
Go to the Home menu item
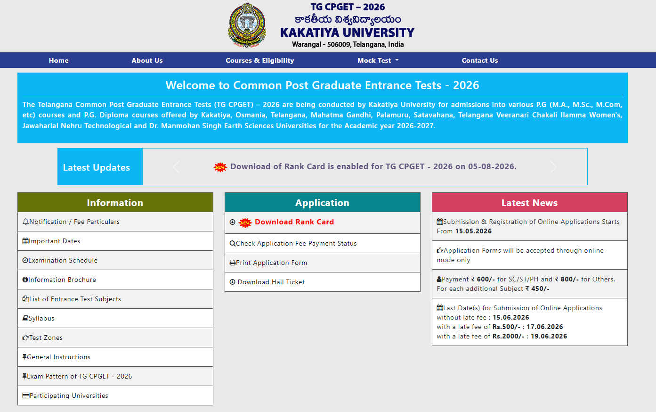[x=58, y=60]
